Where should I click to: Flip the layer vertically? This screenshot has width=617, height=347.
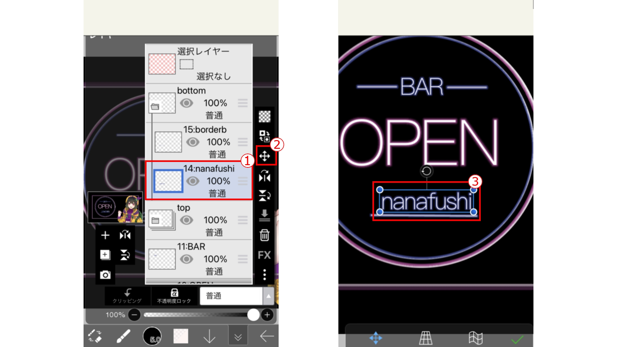tap(264, 196)
